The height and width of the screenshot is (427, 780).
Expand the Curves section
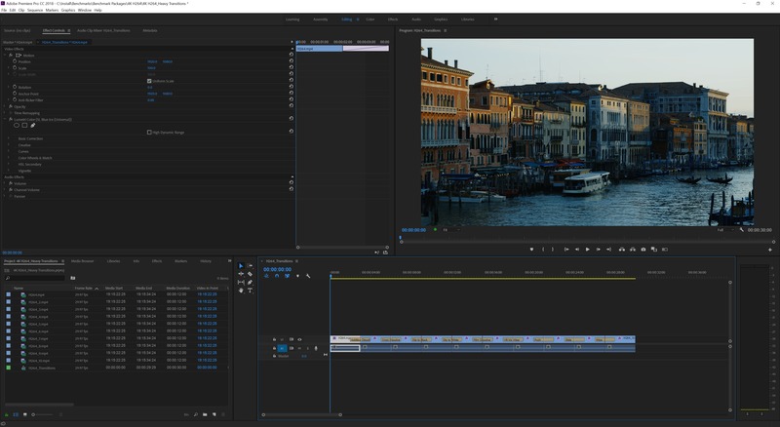coord(10,151)
